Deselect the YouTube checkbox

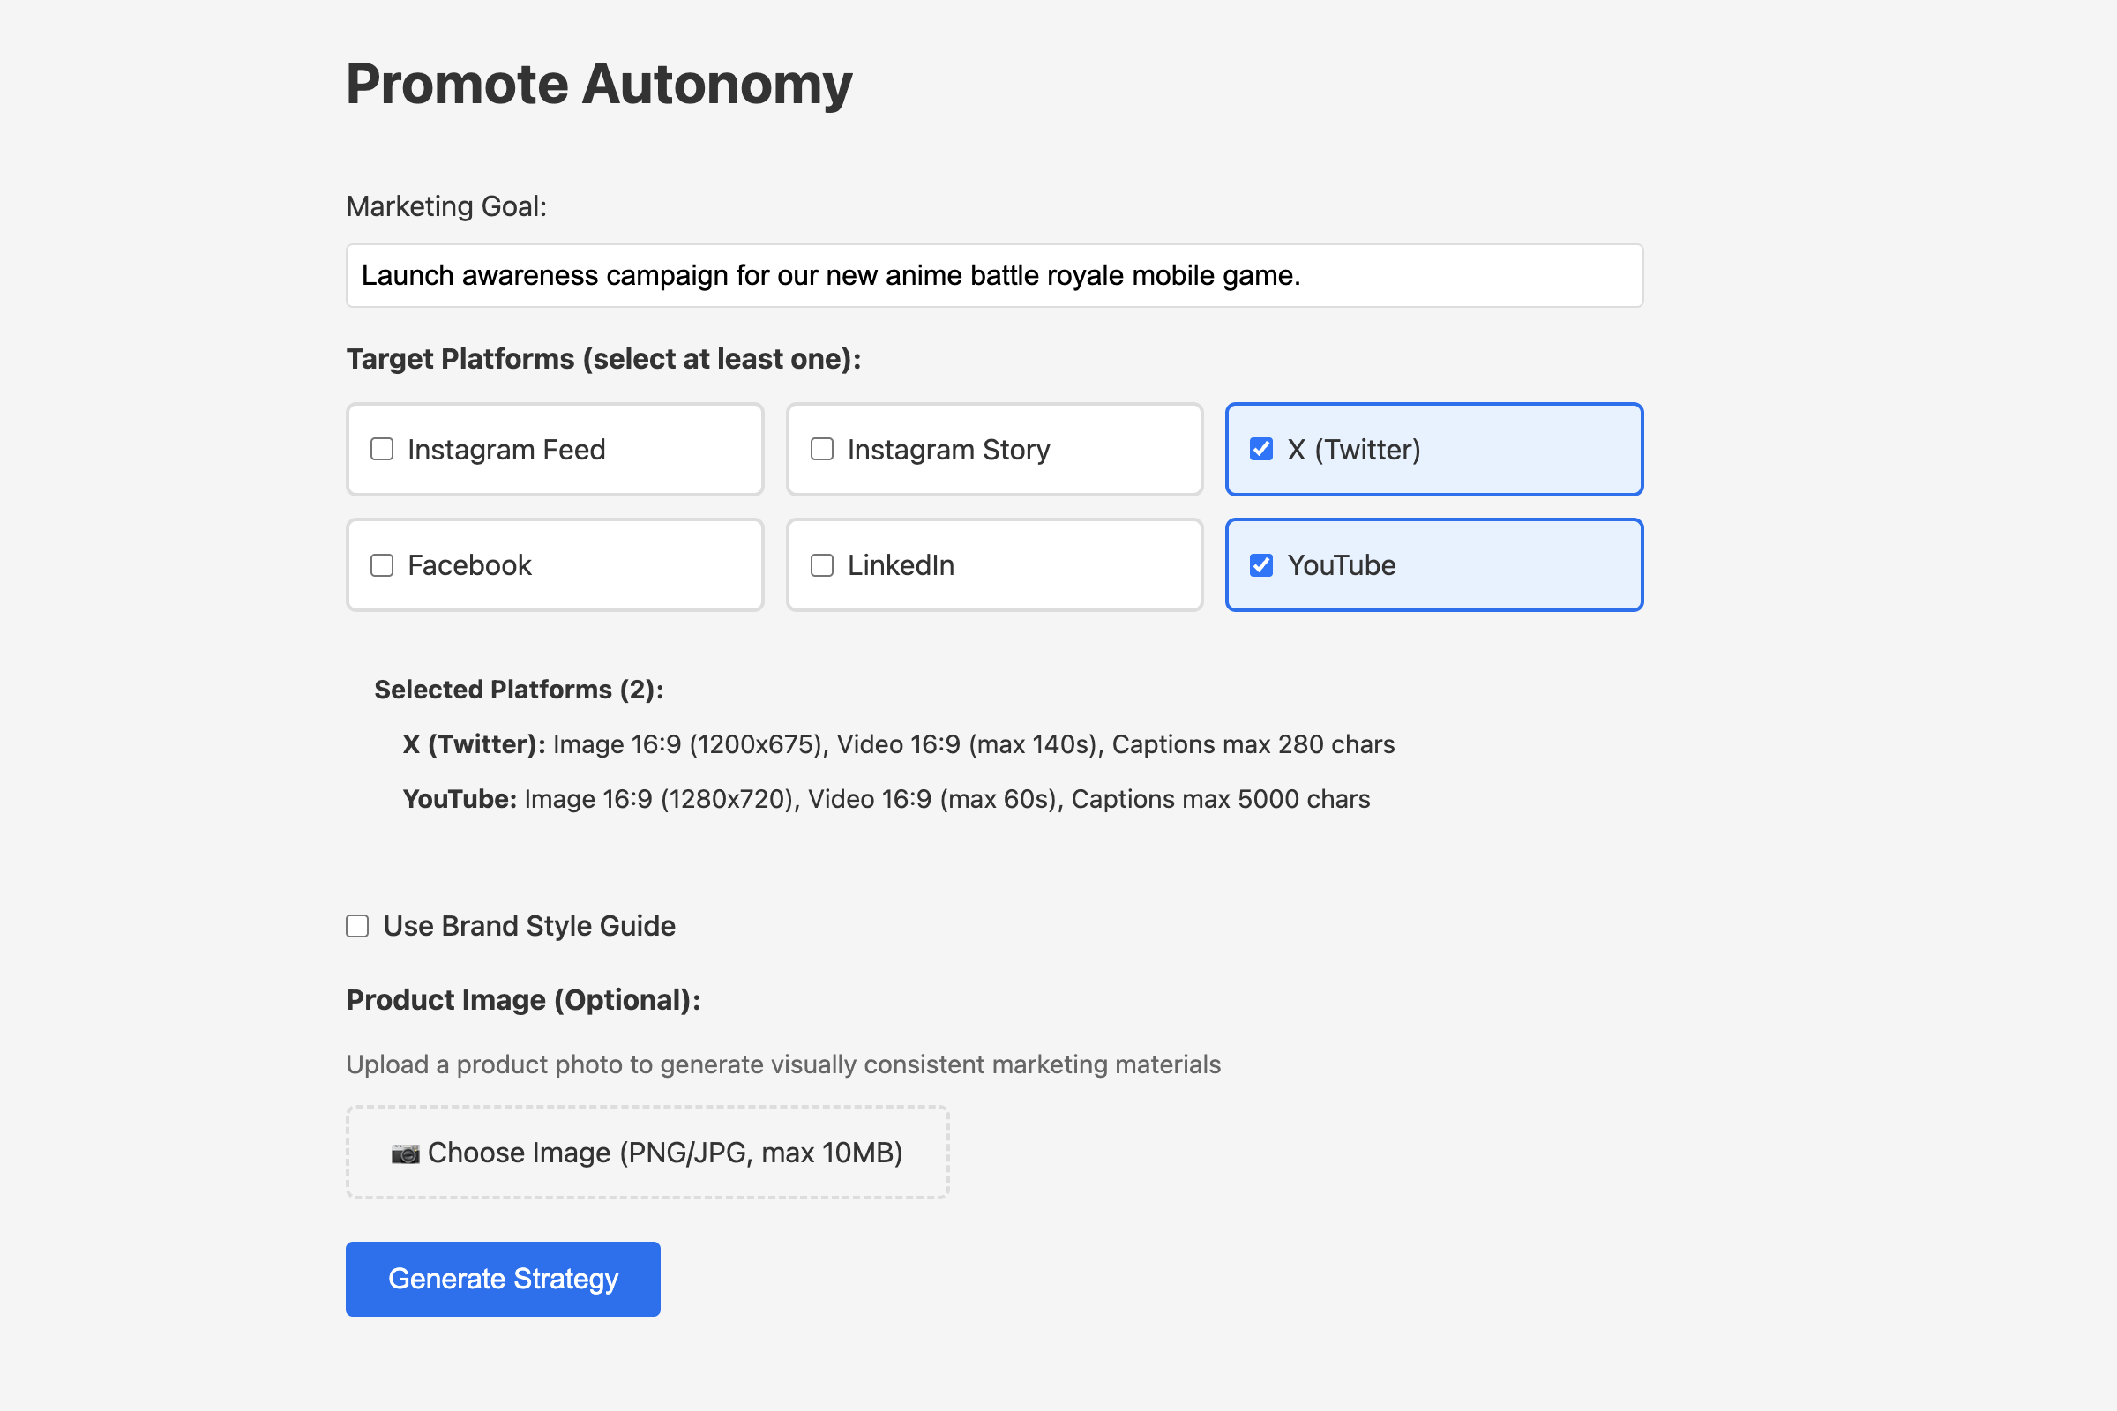coord(1261,565)
